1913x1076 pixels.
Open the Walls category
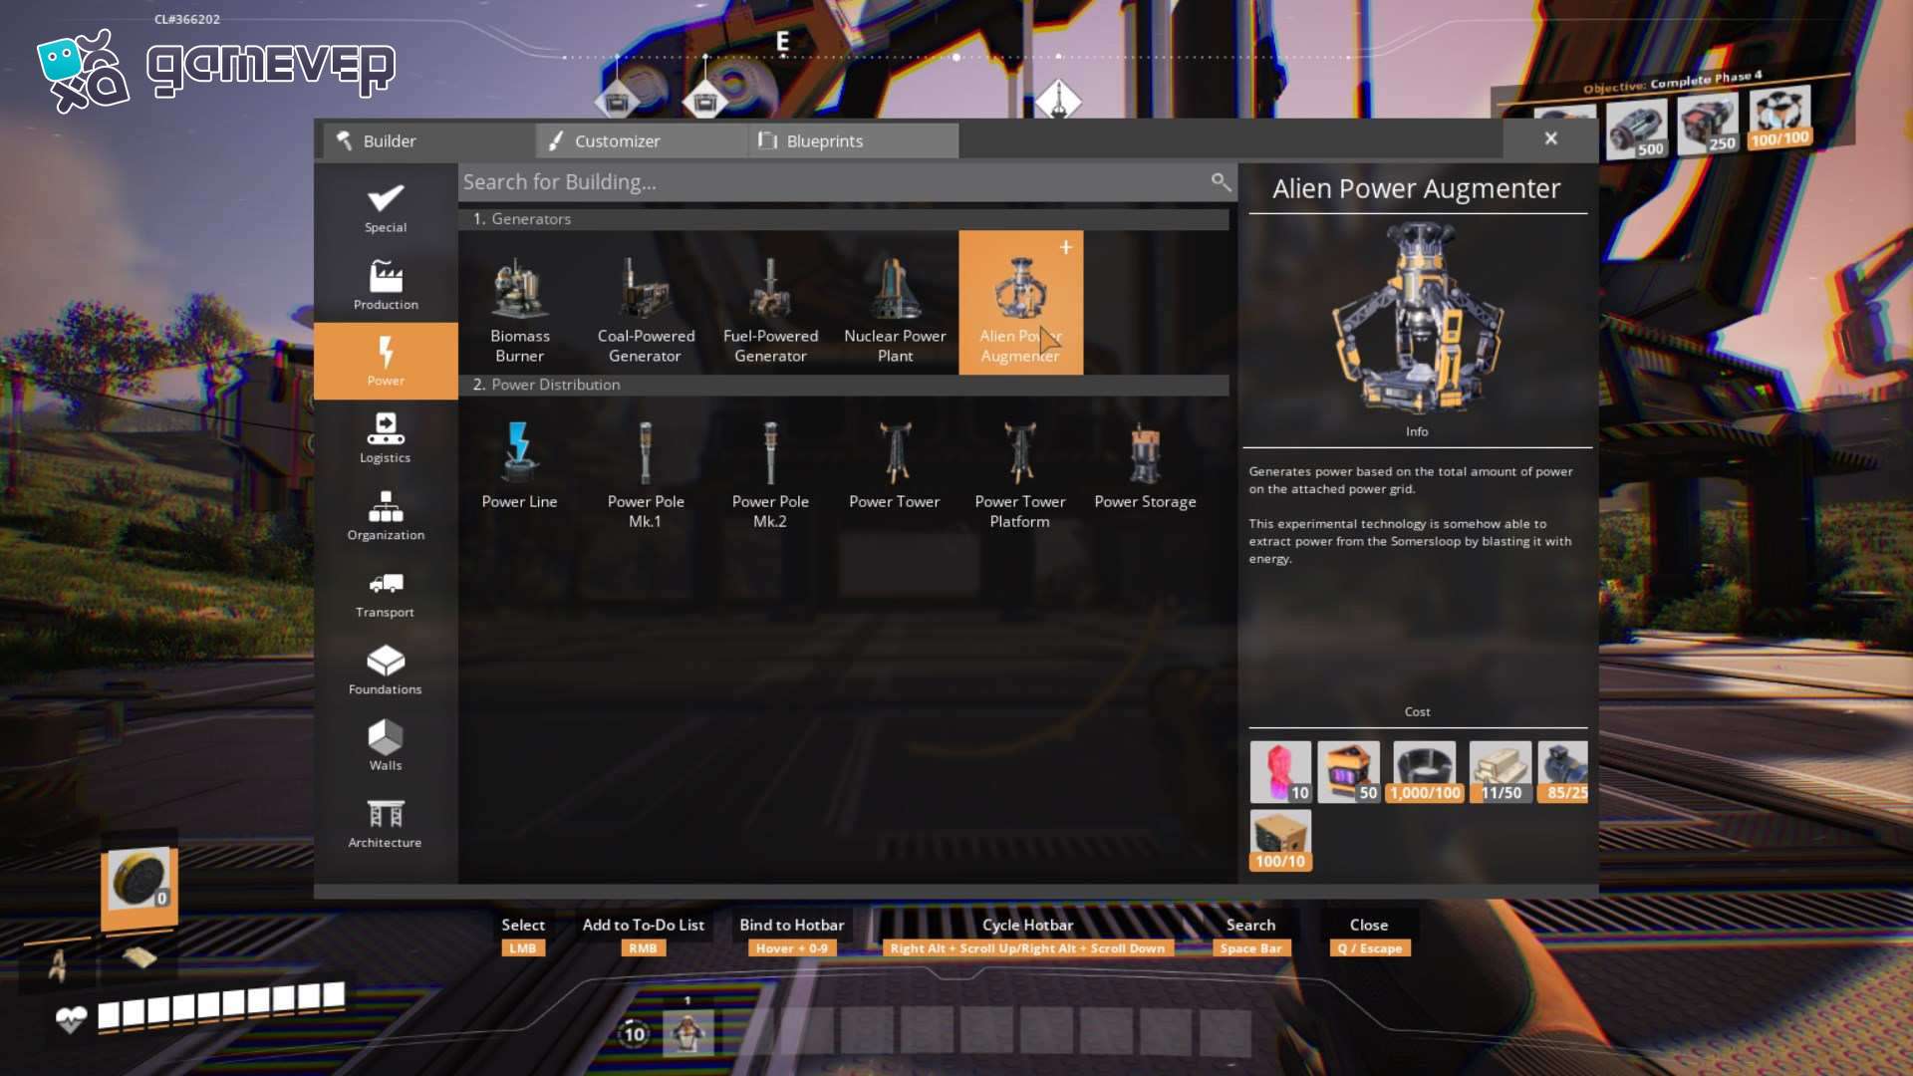point(386,746)
